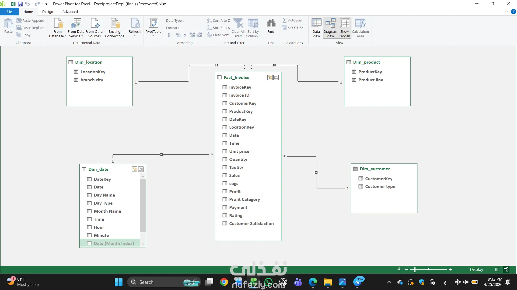Viewport: 517px width, 290px height.
Task: Open the Find binoculars tool
Action: tap(271, 26)
